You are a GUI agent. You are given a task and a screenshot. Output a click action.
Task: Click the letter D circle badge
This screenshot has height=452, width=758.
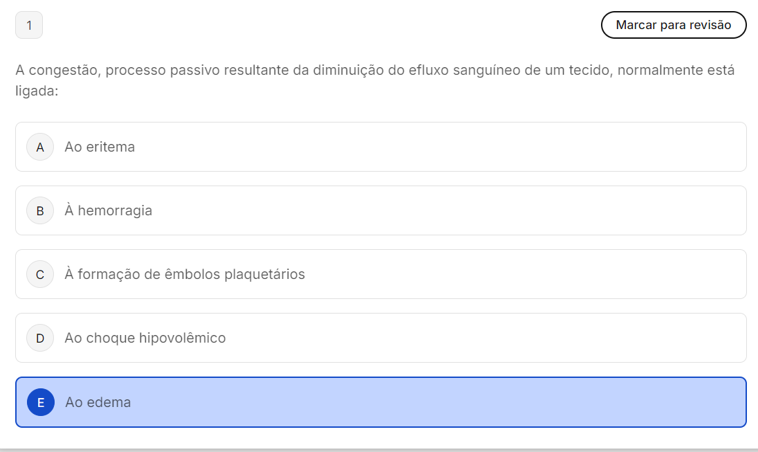click(x=40, y=338)
